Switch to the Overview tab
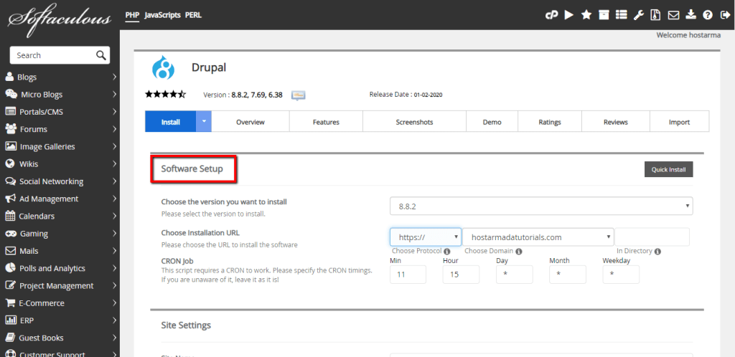Image resolution: width=735 pixels, height=357 pixels. coord(251,122)
